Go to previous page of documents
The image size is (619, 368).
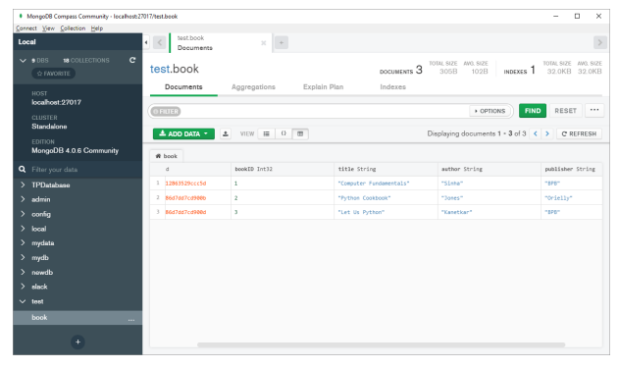coord(536,133)
